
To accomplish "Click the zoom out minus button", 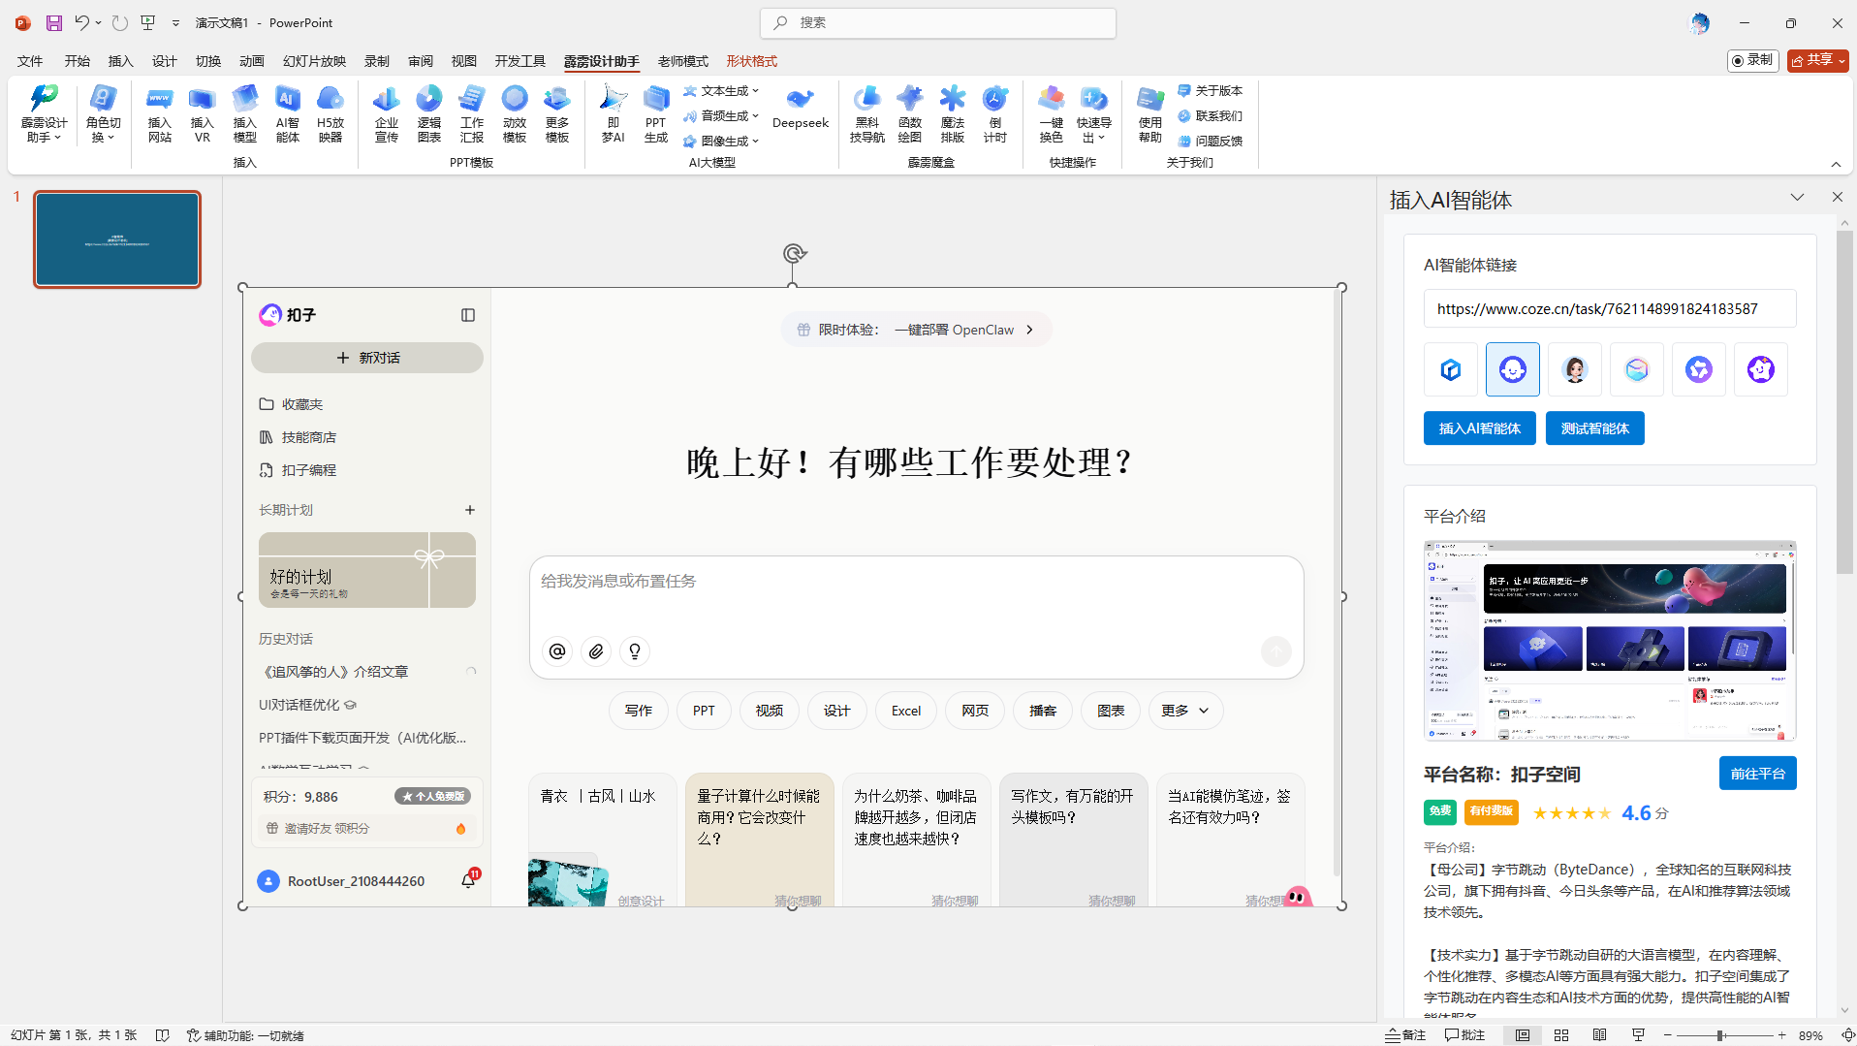I will pyautogui.click(x=1667, y=1035).
